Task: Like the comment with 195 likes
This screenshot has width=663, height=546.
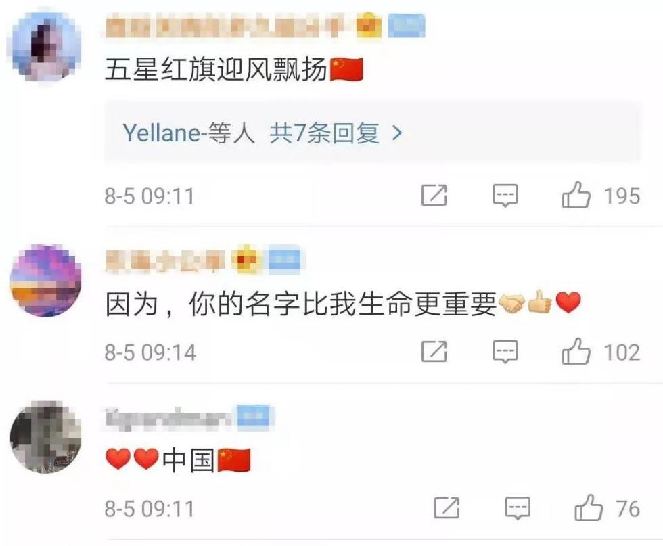Action: pos(576,195)
